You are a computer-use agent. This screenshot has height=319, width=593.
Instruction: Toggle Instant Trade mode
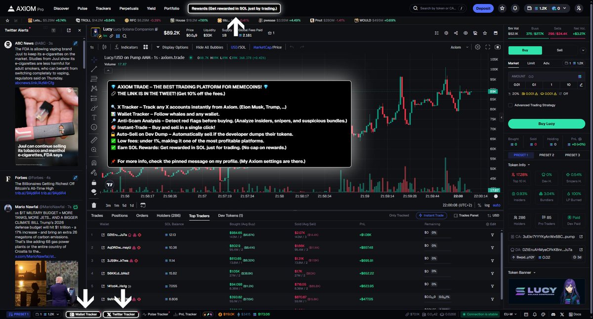[x=432, y=215]
